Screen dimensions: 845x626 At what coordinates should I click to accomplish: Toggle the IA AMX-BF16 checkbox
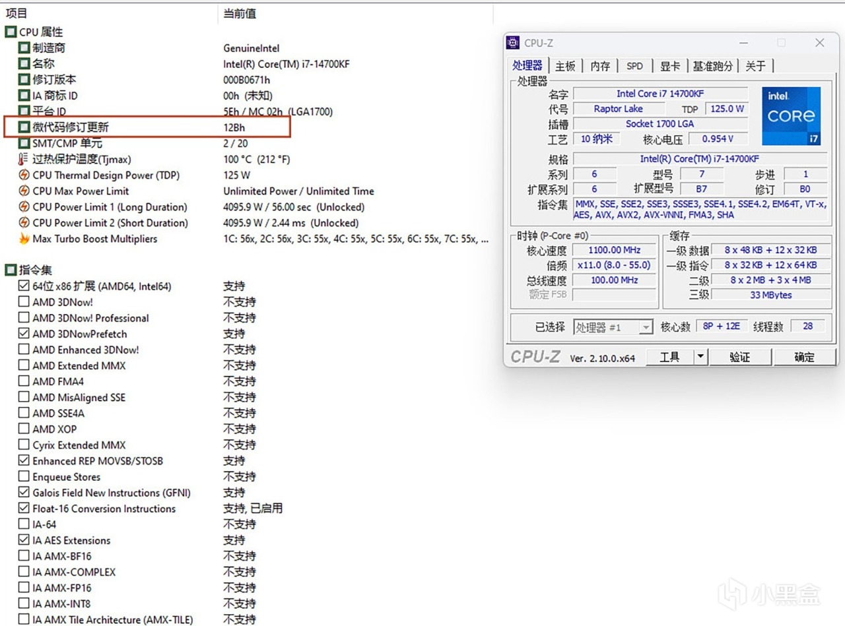pos(24,556)
